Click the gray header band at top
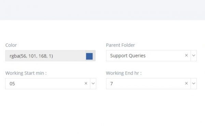 tap(102, 10)
